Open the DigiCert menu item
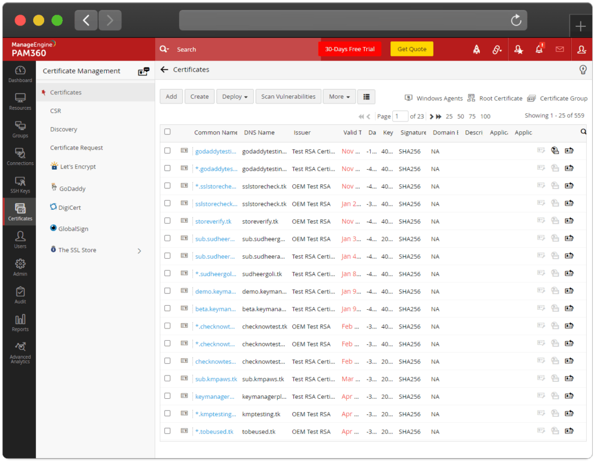The image size is (595, 461). tap(66, 208)
